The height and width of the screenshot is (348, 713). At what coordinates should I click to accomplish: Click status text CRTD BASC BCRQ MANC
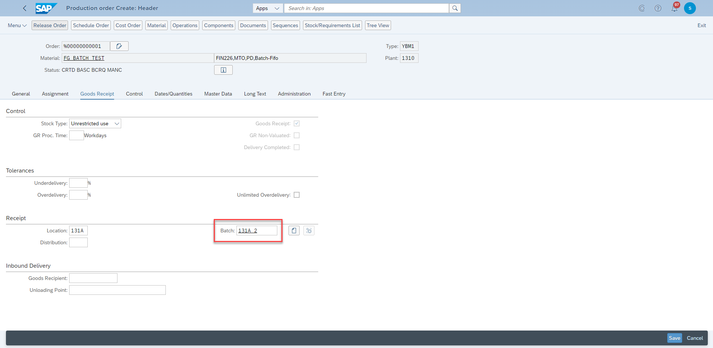[x=92, y=70]
